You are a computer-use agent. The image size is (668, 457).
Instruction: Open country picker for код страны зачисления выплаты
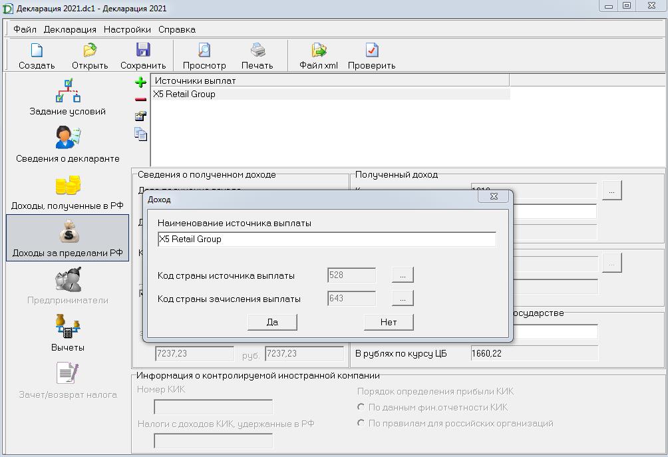pos(403,299)
